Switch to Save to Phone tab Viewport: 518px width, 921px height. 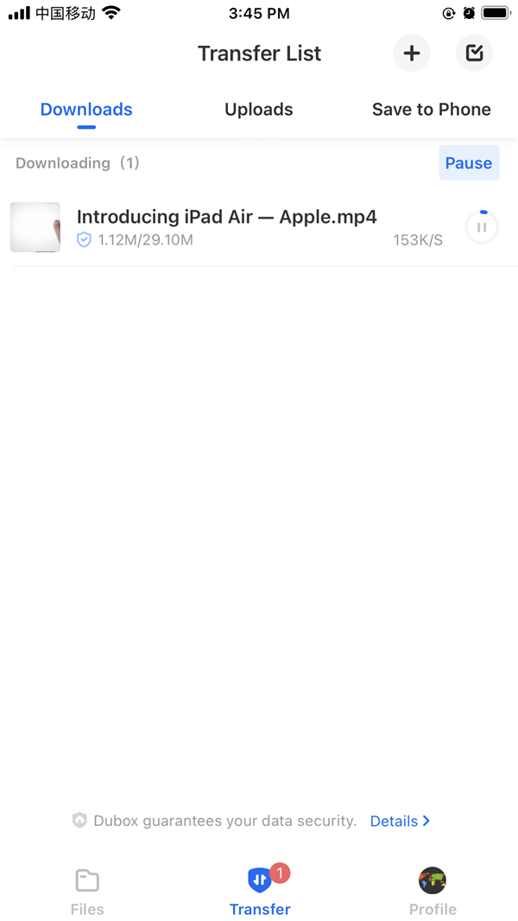(x=431, y=109)
